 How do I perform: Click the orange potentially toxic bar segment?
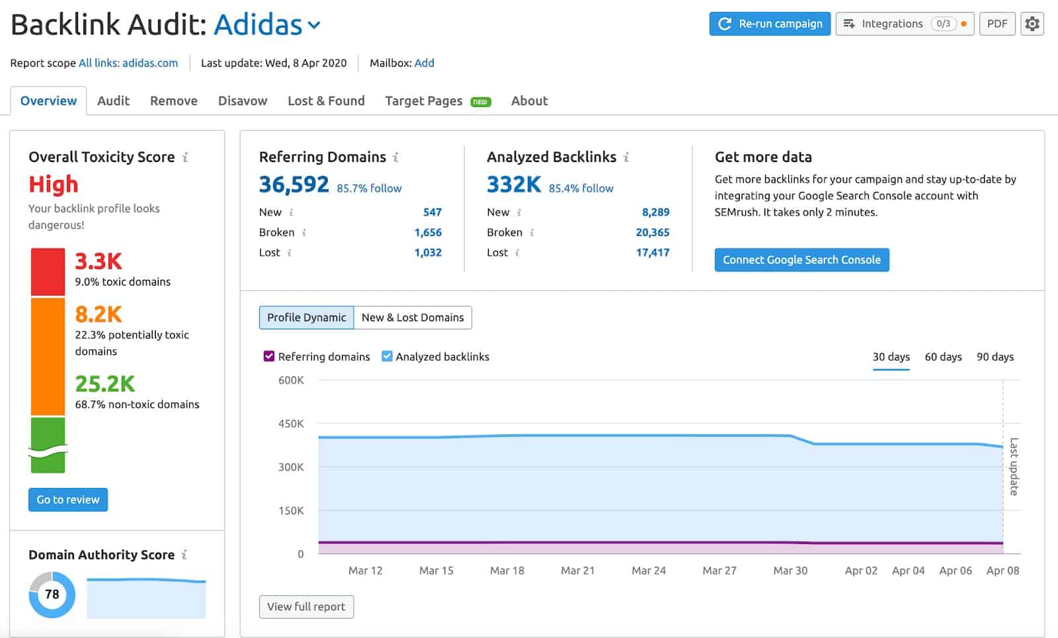click(x=48, y=356)
